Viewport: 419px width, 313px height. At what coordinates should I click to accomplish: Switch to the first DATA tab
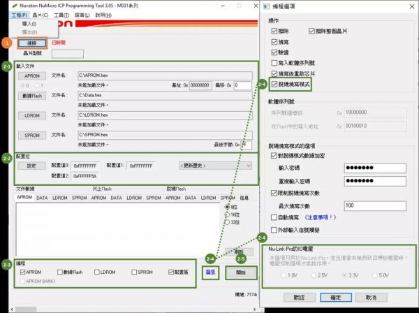pyautogui.click(x=43, y=198)
